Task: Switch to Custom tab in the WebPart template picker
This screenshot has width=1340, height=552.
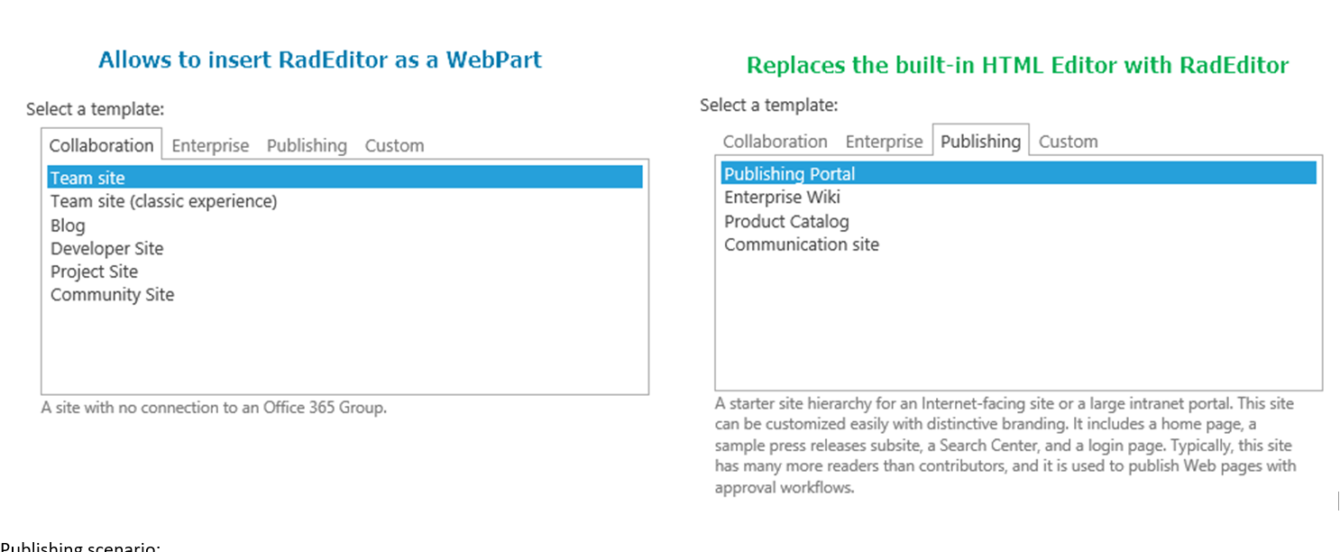Action: 394,145
